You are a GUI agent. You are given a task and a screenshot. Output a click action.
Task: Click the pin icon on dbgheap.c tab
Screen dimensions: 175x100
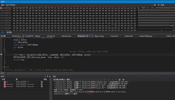(90, 36)
